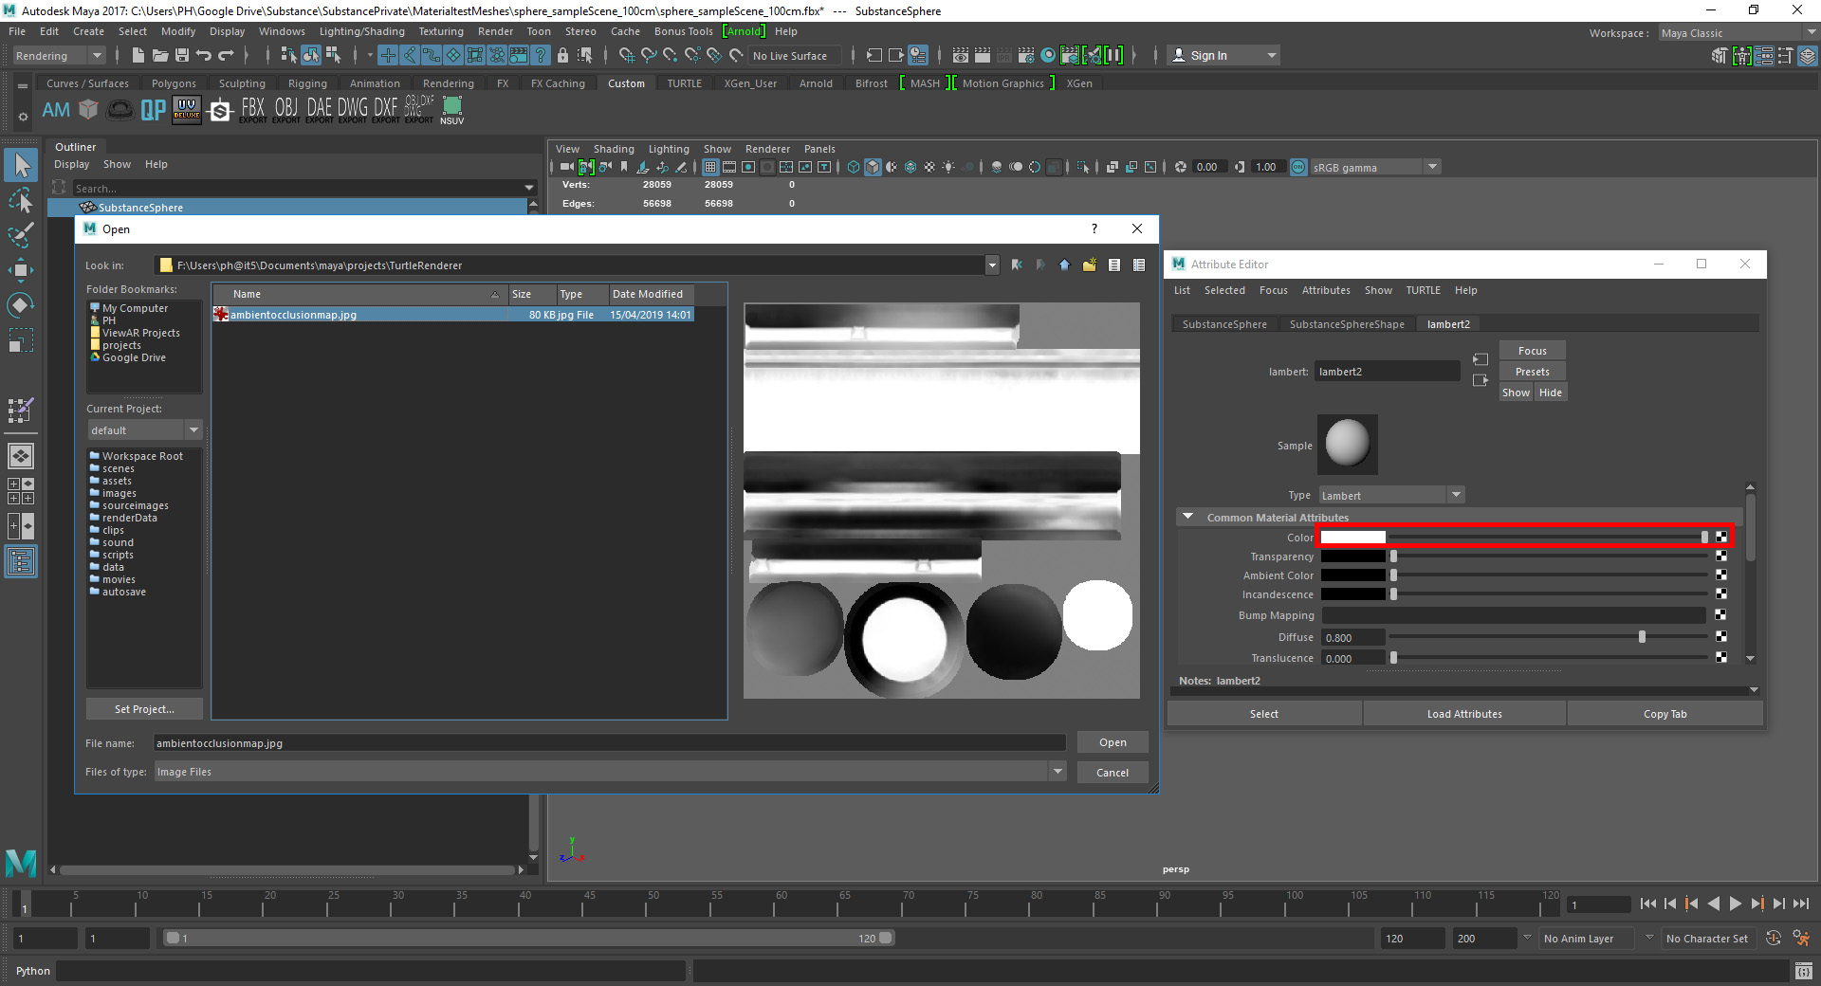This screenshot has width=1821, height=986.
Task: Open the Rendering menu set dropdown
Action: click(59, 56)
